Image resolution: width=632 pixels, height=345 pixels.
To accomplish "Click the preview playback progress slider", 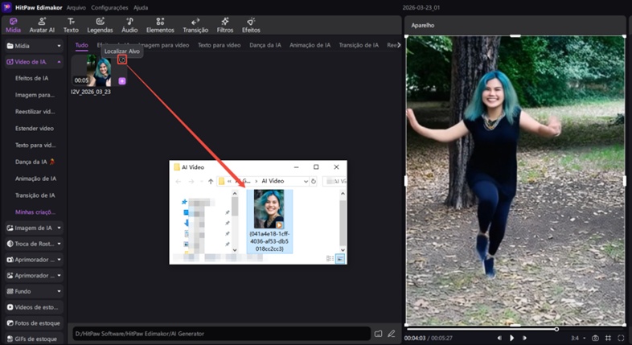I will tap(481, 329).
